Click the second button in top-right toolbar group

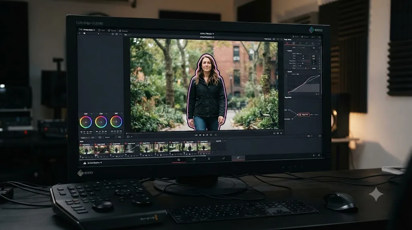(305, 37)
